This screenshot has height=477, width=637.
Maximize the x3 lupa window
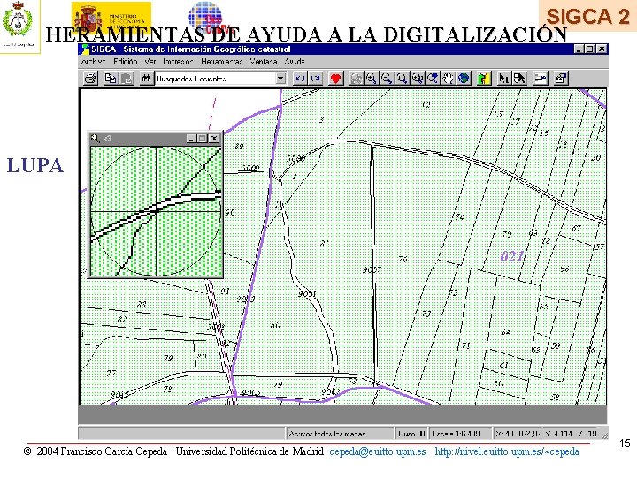[x=203, y=139]
